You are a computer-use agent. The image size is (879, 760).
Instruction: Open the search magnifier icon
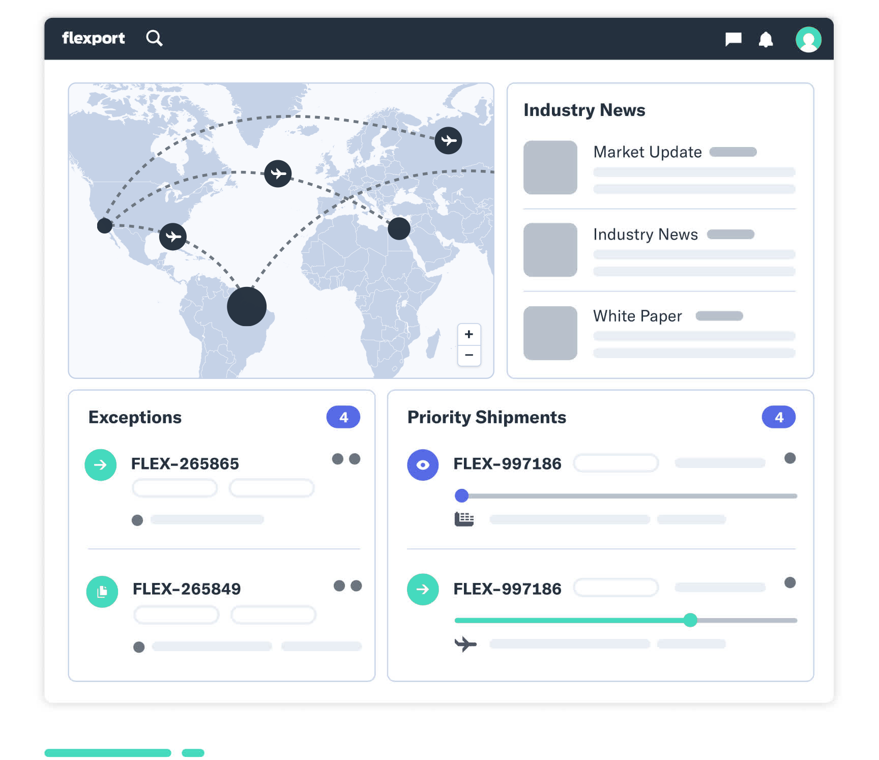click(154, 38)
